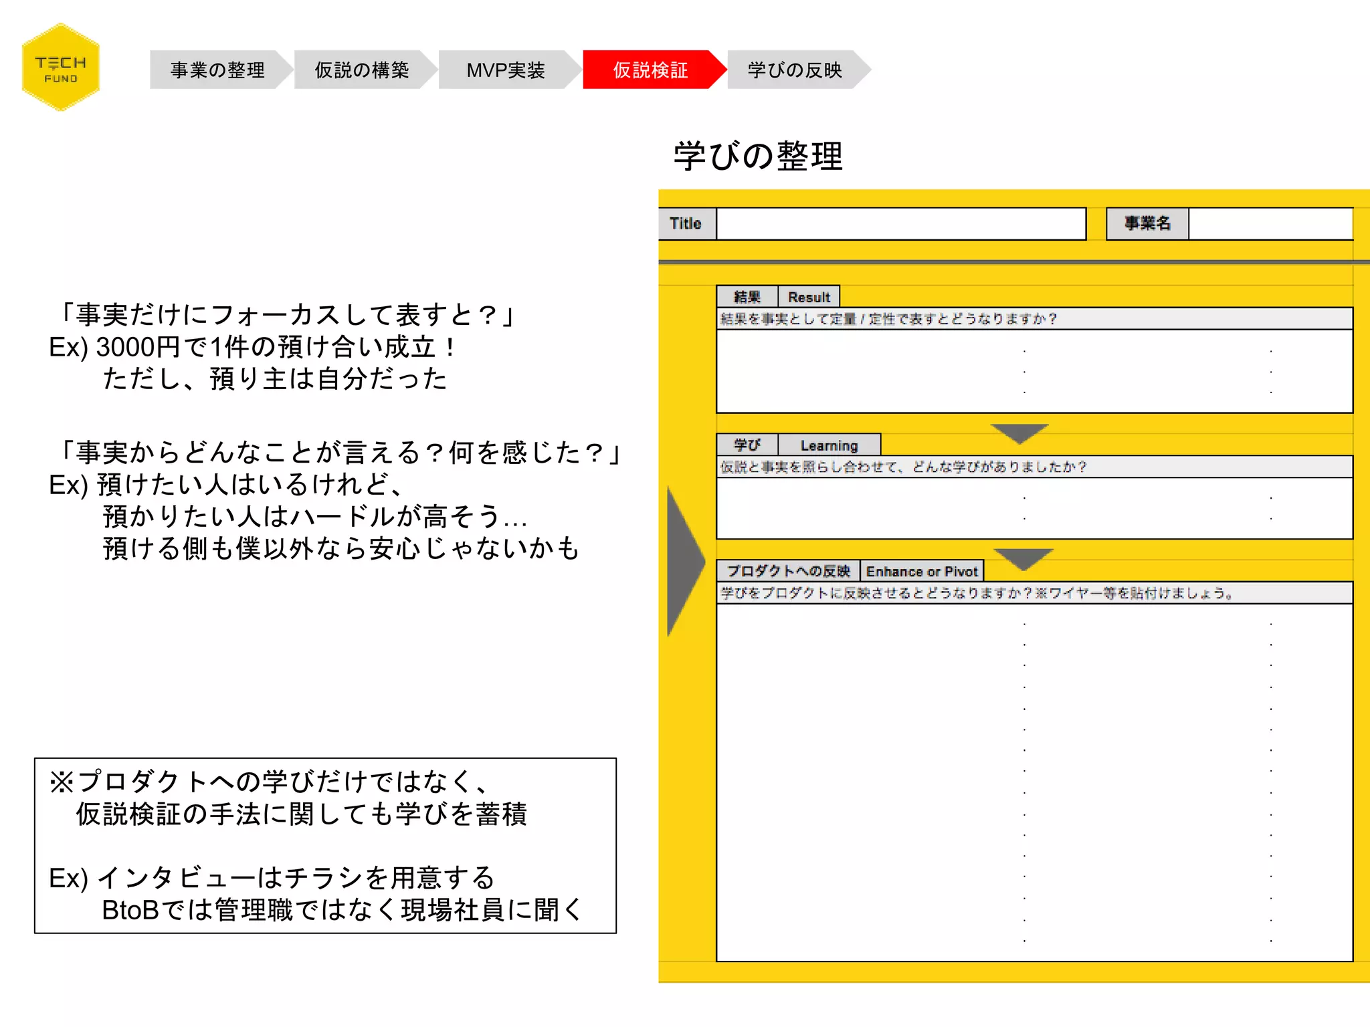
Task: Select the MVP実装 step
Action: (x=506, y=70)
